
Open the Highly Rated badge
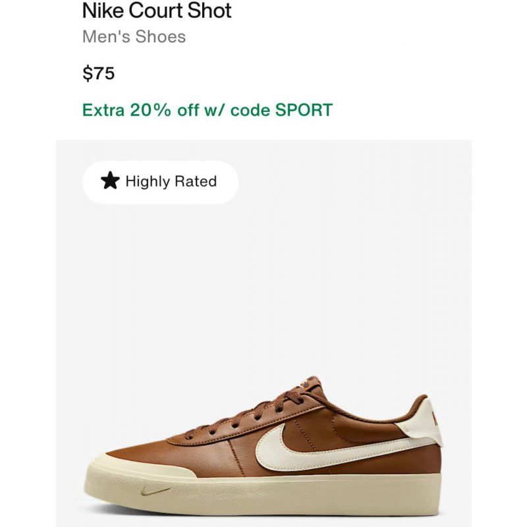point(161,182)
